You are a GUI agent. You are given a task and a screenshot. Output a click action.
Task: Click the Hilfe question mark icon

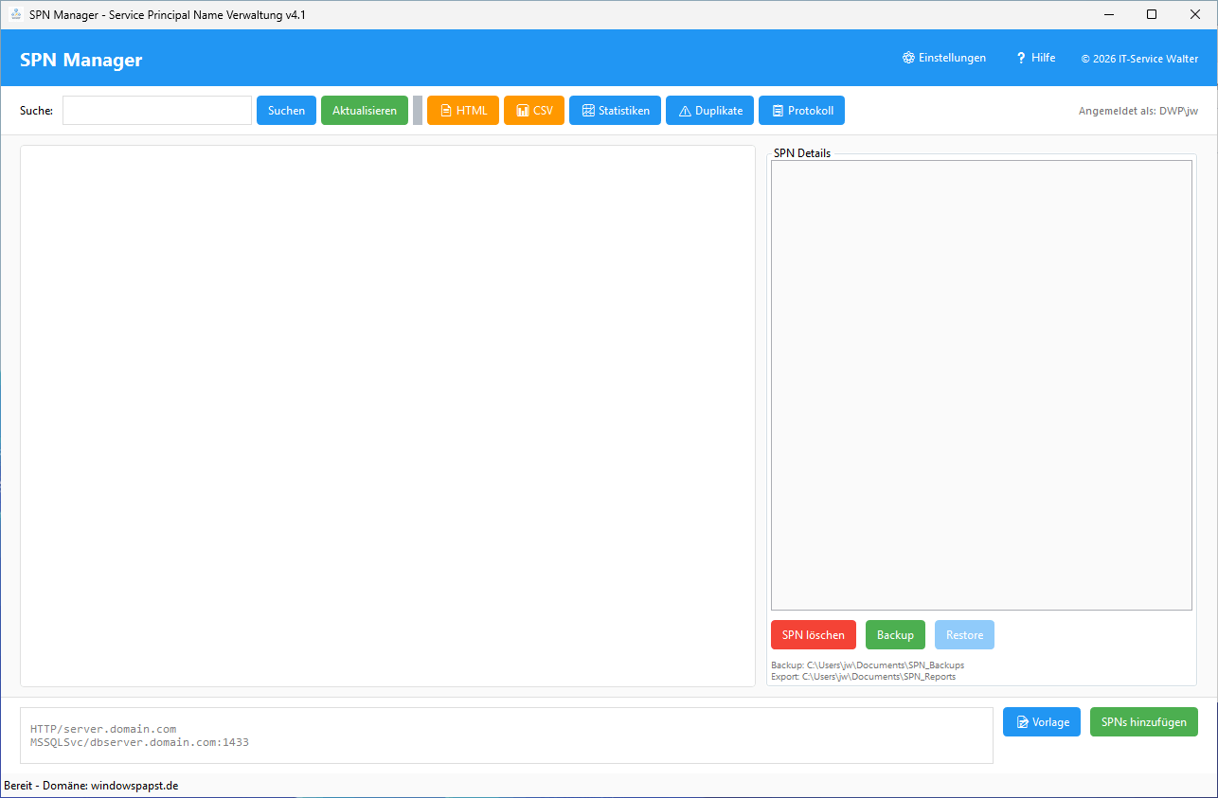pos(1021,58)
